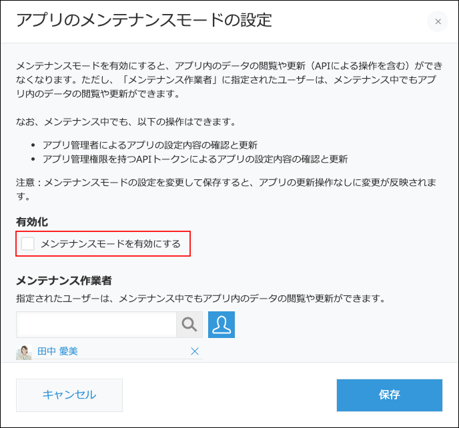Click bullet text アプリ管理者によるアプリの設定内容の確認と更新

(150, 145)
